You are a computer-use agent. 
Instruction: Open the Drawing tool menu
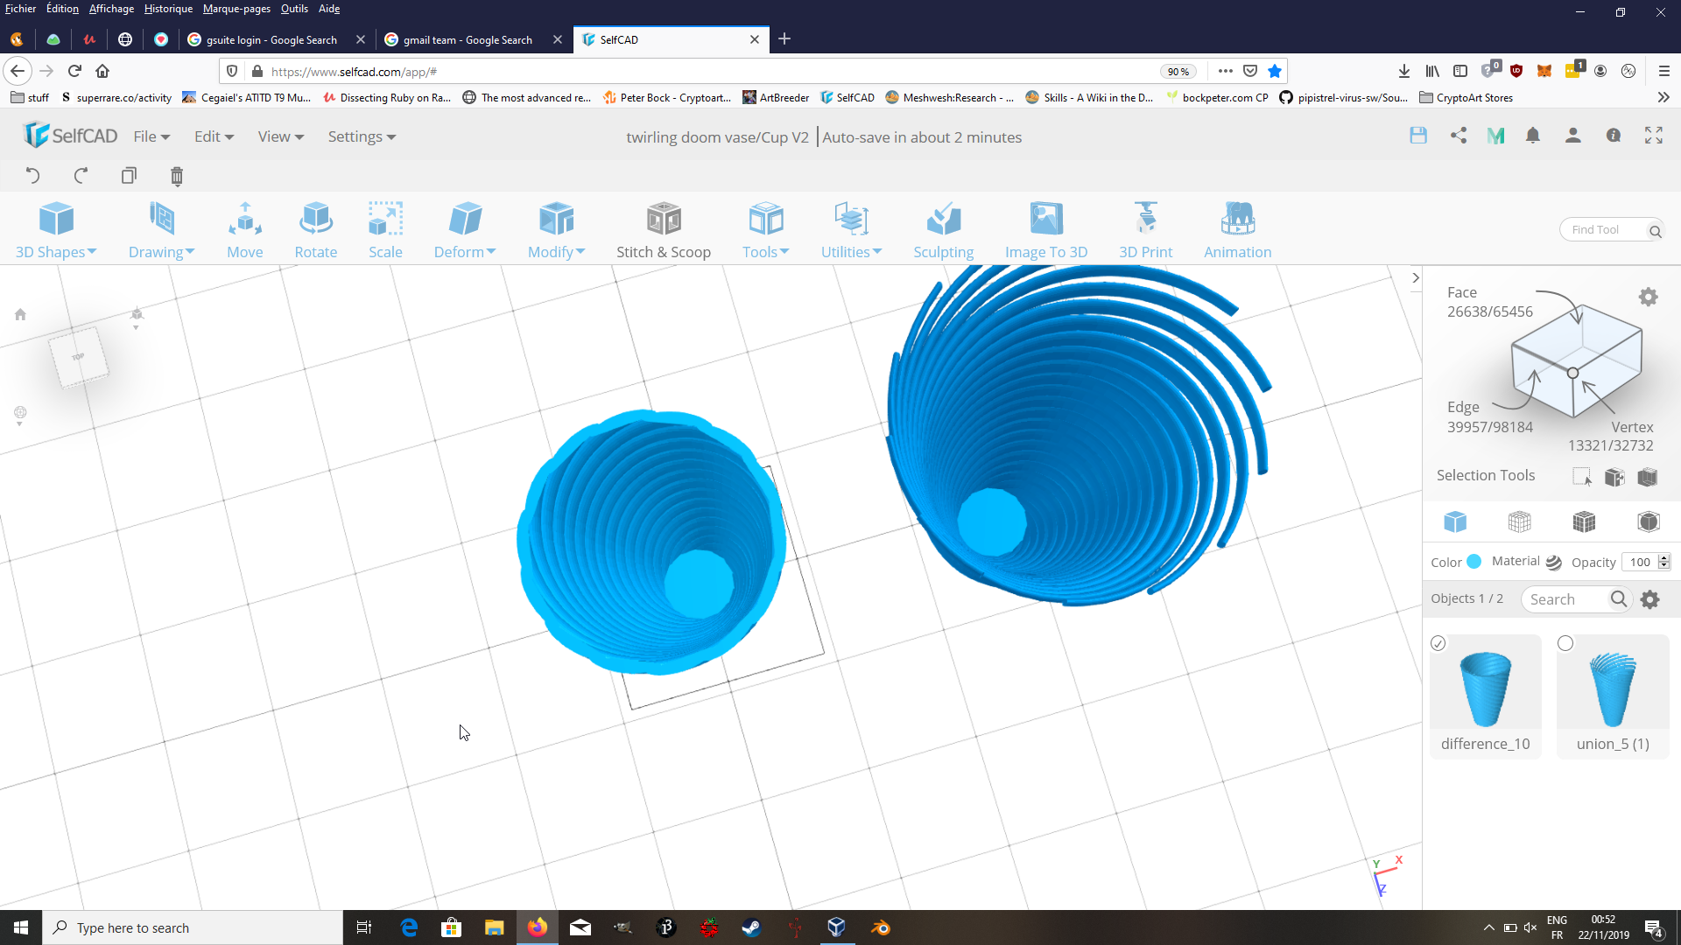click(x=161, y=230)
